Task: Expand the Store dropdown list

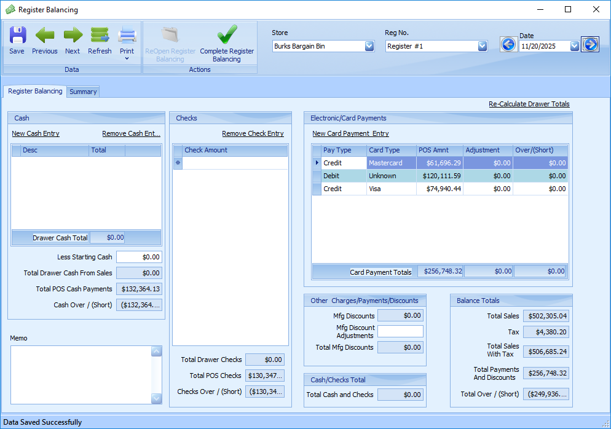Action: pyautogui.click(x=369, y=46)
